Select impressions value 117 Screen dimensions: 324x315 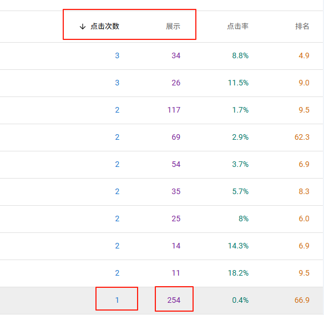point(174,110)
